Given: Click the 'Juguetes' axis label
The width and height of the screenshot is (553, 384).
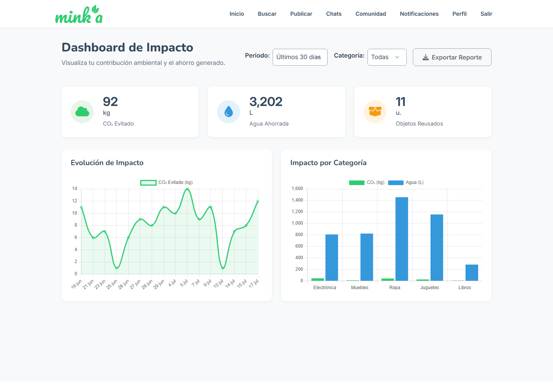Looking at the screenshot, I should [x=430, y=288].
